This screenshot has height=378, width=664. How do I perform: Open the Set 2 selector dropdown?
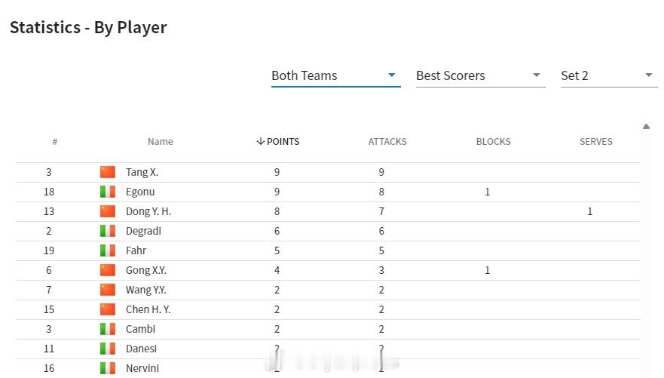point(609,76)
